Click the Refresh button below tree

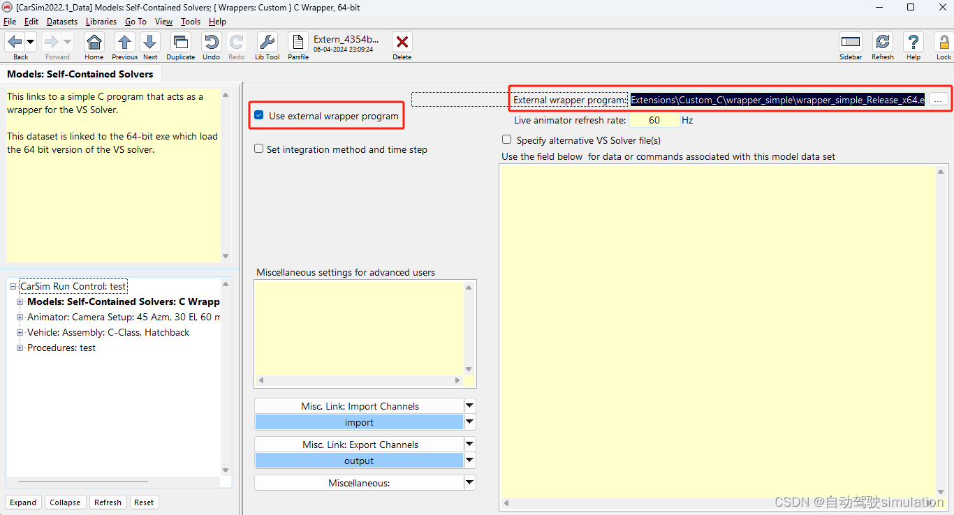click(108, 502)
